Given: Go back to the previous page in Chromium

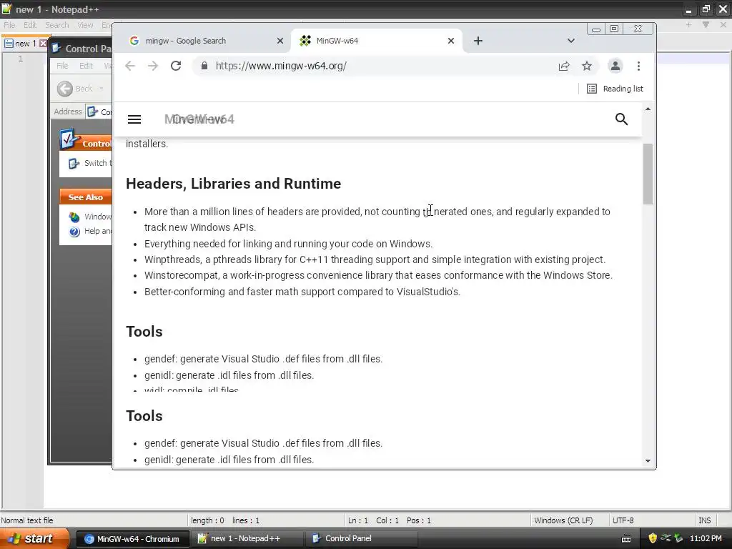Looking at the screenshot, I should pyautogui.click(x=130, y=66).
